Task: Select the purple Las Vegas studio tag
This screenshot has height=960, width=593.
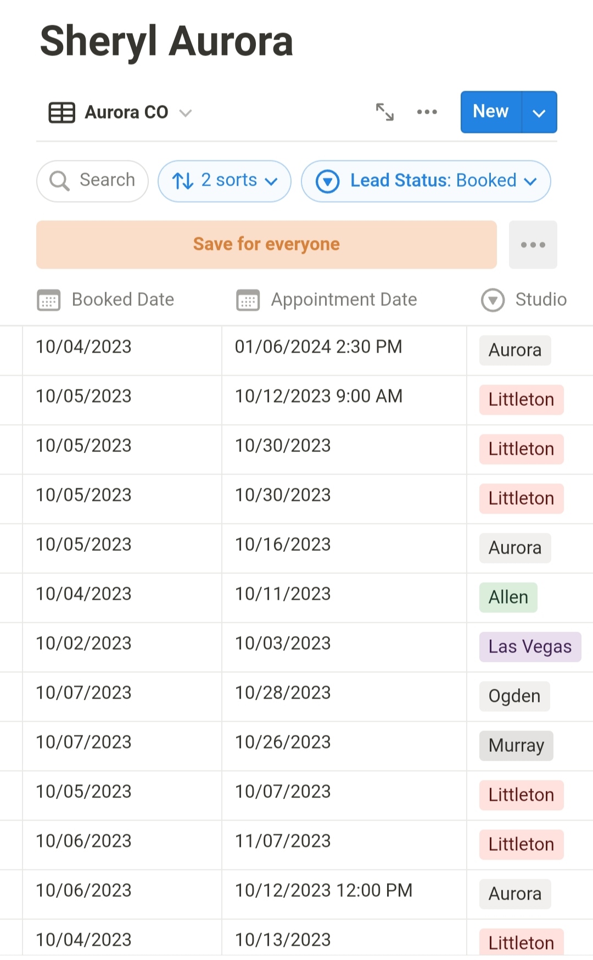Action: tap(530, 647)
